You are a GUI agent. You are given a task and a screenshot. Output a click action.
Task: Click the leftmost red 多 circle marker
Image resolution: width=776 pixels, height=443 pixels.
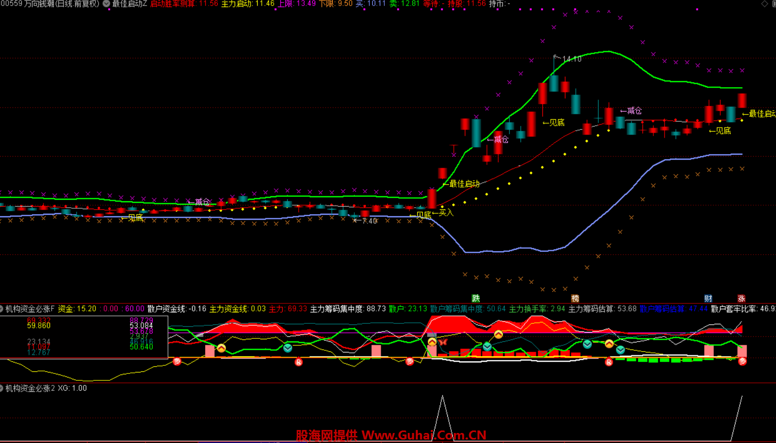coord(177,361)
